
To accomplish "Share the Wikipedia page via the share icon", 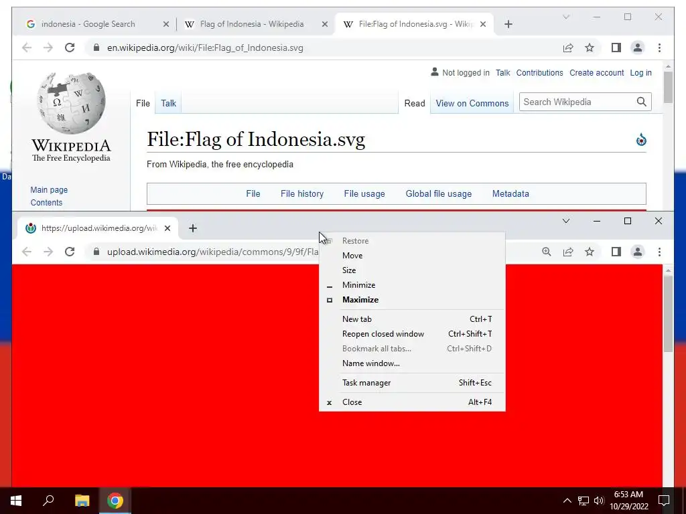I will point(568,48).
